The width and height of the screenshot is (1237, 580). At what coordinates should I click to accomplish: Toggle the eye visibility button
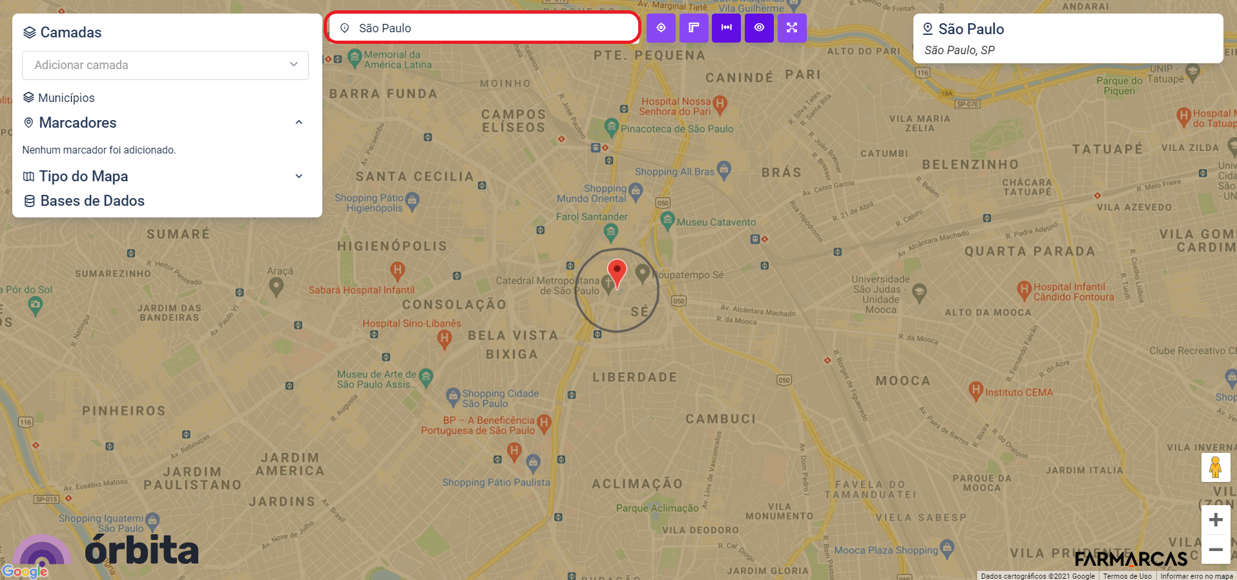coord(759,28)
